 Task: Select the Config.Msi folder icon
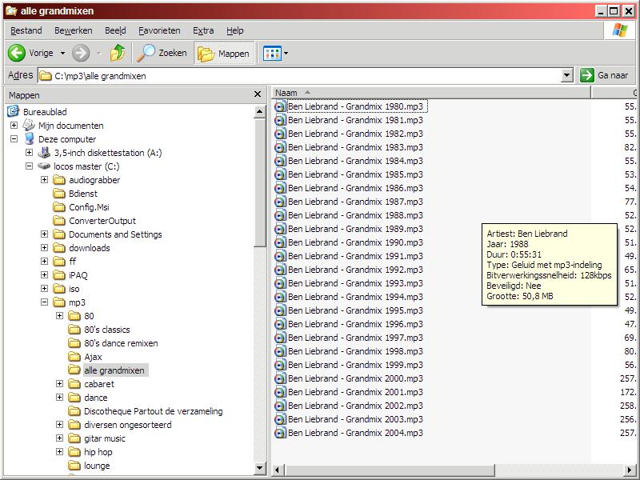click(59, 207)
